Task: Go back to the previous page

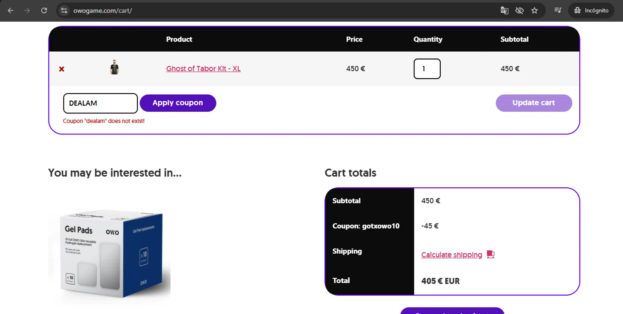Action: click(x=11, y=10)
